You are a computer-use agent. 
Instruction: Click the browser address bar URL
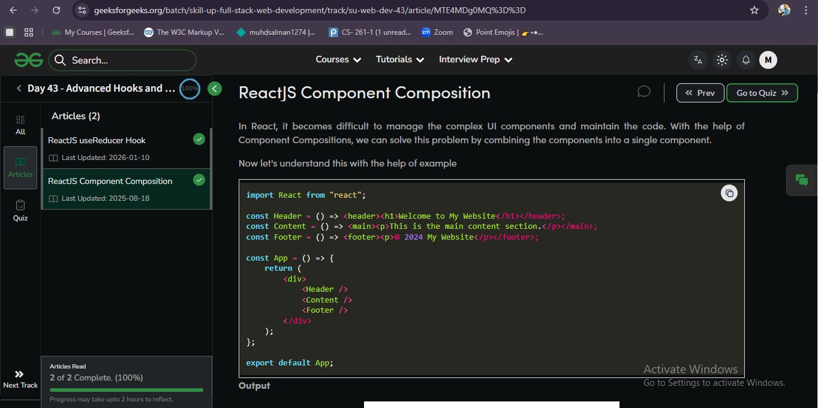(x=310, y=10)
